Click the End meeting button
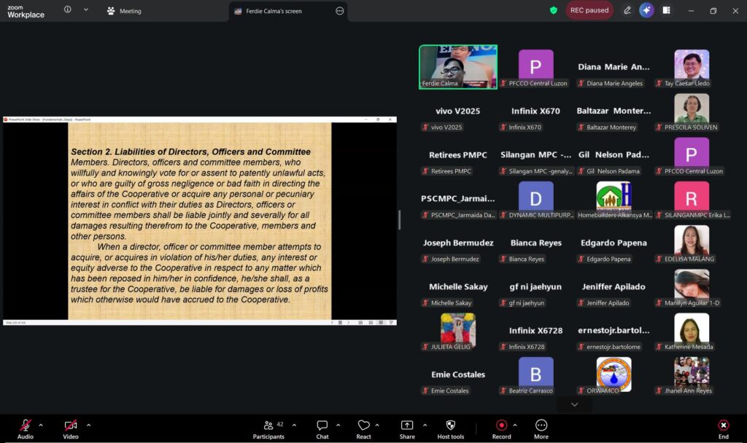 click(723, 428)
